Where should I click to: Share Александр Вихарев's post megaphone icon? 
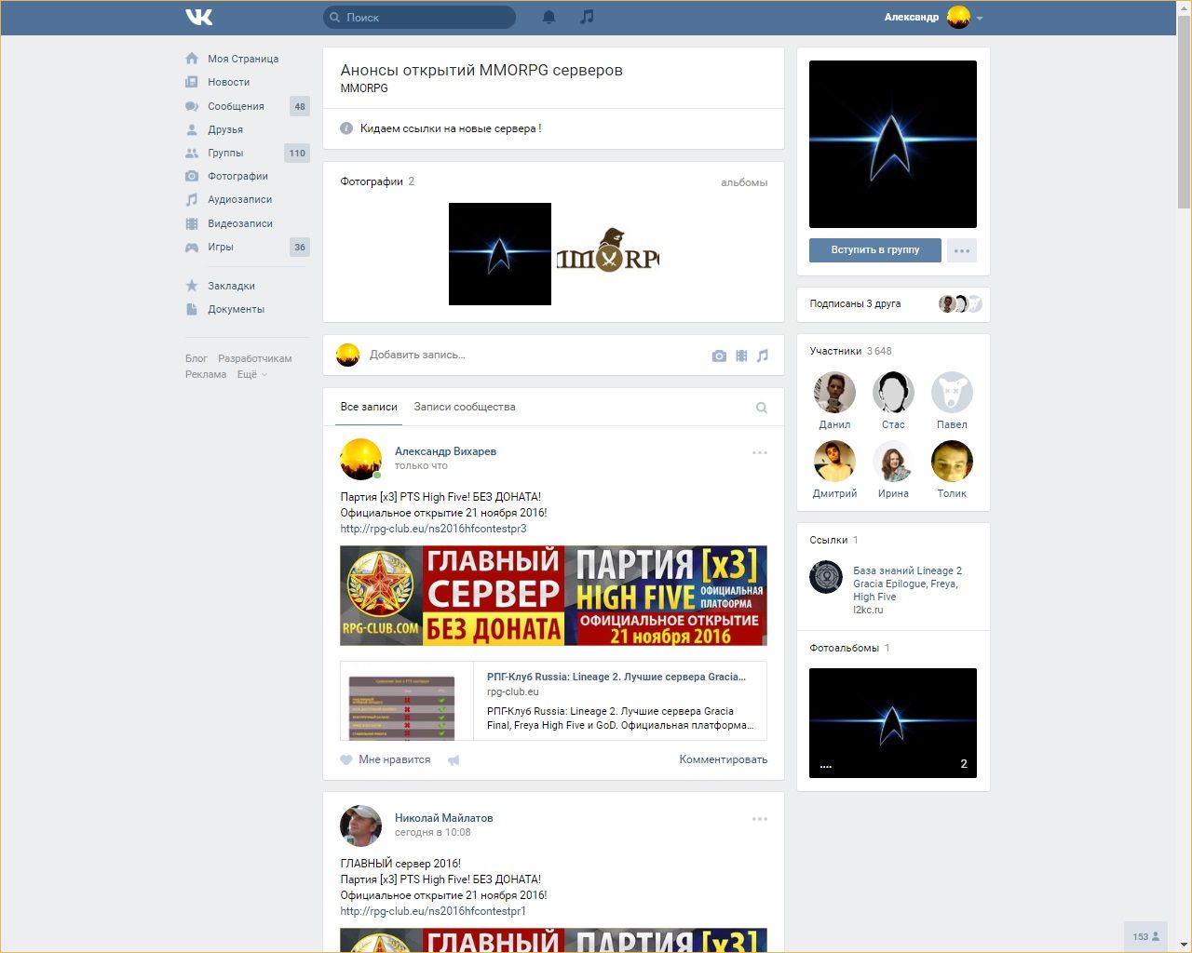(x=454, y=760)
